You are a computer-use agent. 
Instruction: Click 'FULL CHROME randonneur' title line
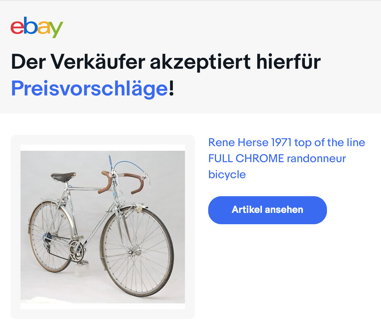pyautogui.click(x=277, y=158)
